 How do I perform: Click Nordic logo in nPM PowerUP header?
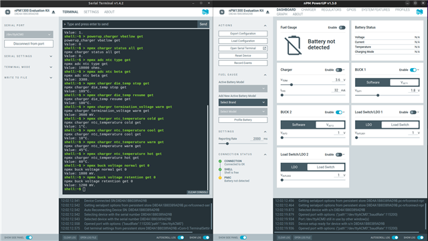419,12
